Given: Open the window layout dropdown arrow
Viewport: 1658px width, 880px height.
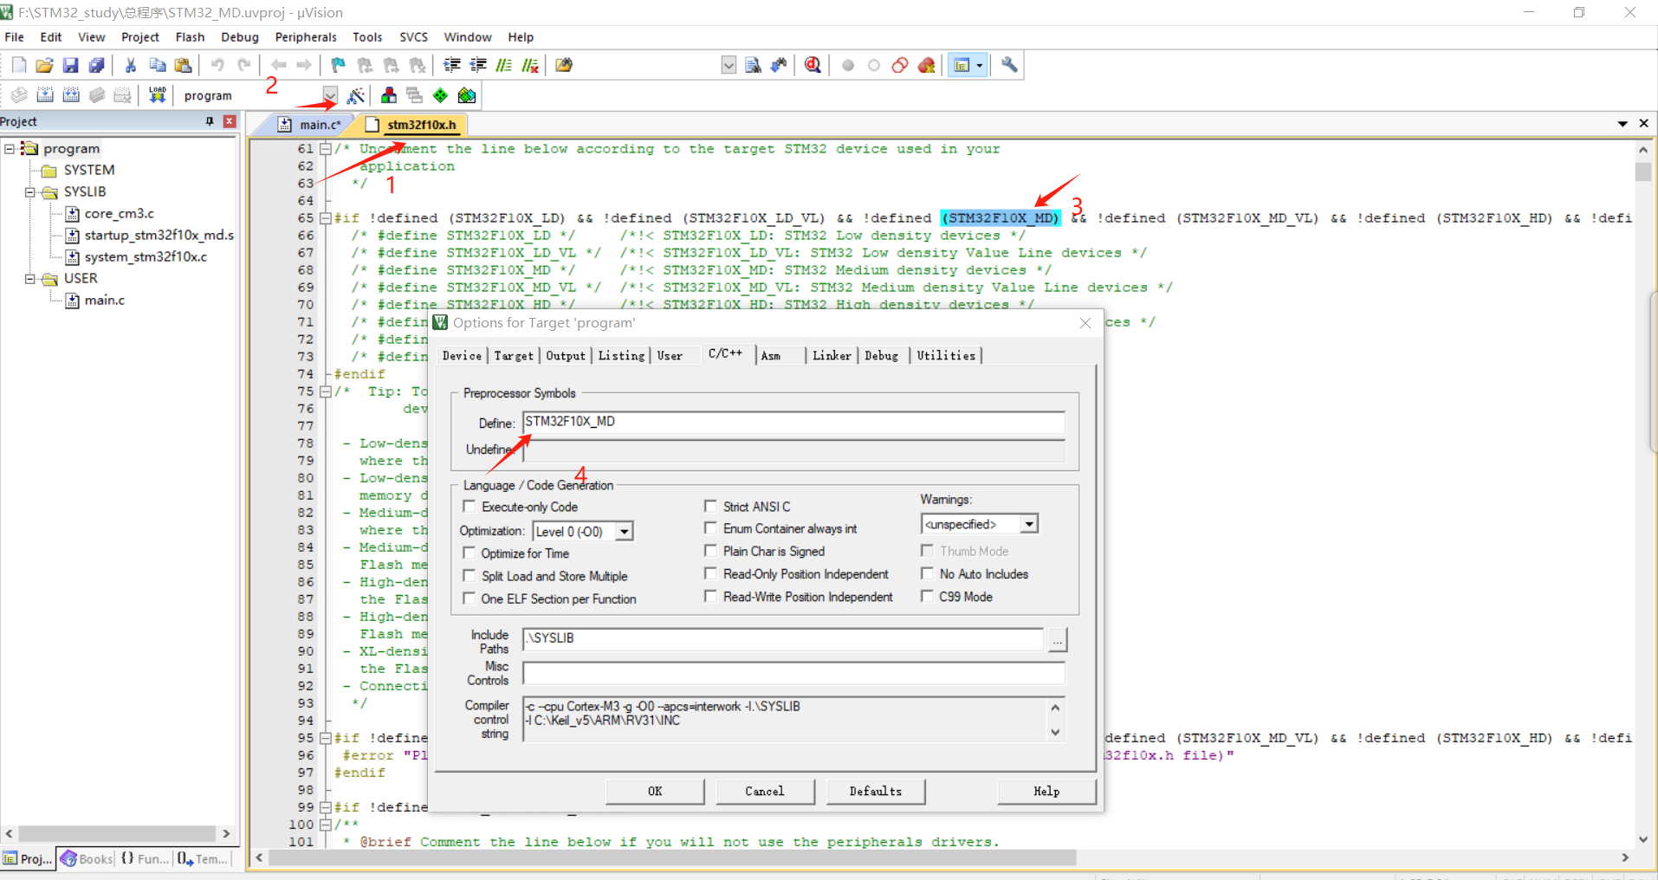Looking at the screenshot, I should tap(980, 65).
